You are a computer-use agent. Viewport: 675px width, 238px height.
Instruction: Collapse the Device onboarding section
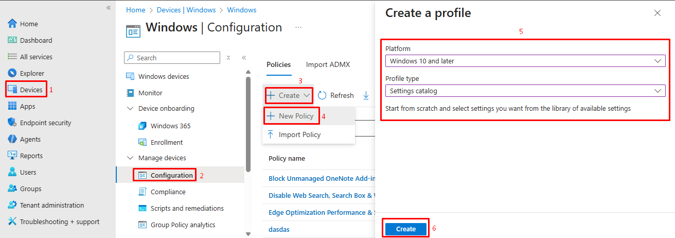(x=130, y=109)
